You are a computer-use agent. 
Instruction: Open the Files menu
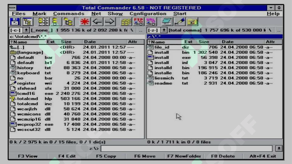(x=19, y=14)
